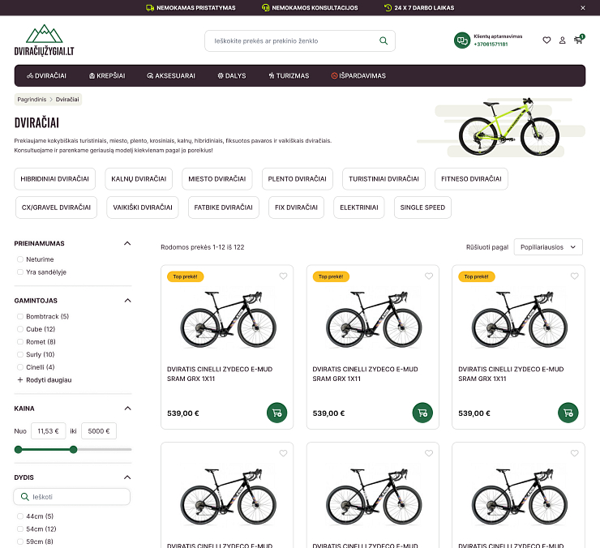Open the user account icon

562,41
